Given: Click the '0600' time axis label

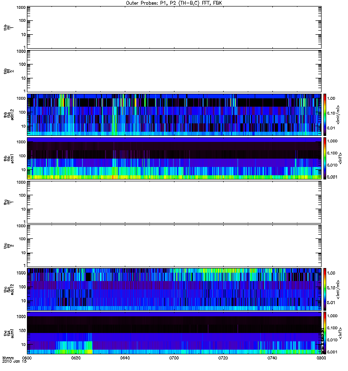Looking at the screenshot, I should tap(27, 358).
